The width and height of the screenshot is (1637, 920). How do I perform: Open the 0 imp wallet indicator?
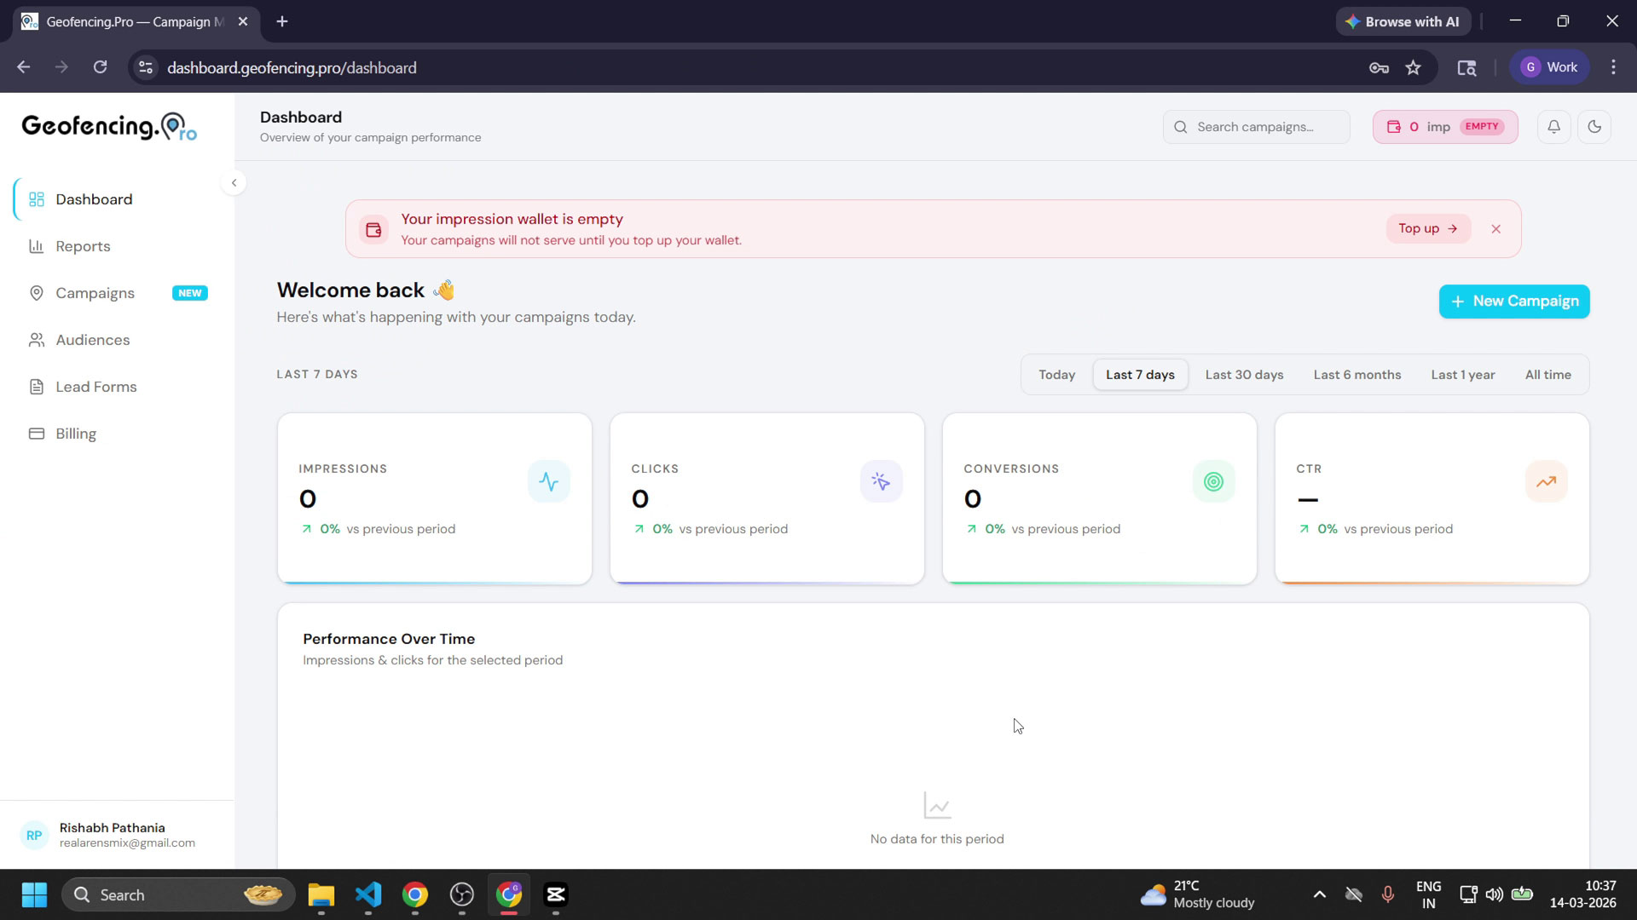click(x=1444, y=126)
